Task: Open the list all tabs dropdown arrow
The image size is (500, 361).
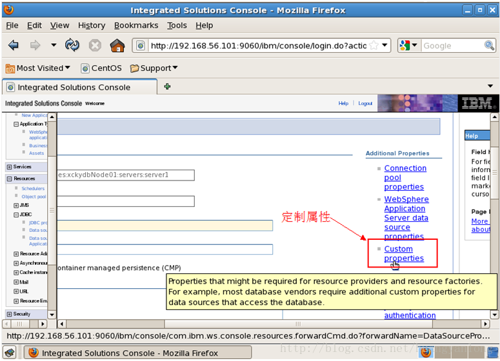Action: [x=490, y=86]
